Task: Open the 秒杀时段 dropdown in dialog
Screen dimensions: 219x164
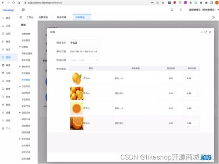Action: 84,60
